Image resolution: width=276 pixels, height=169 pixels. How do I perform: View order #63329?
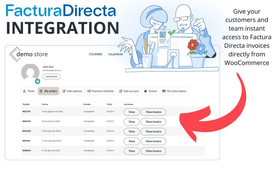coord(132,131)
